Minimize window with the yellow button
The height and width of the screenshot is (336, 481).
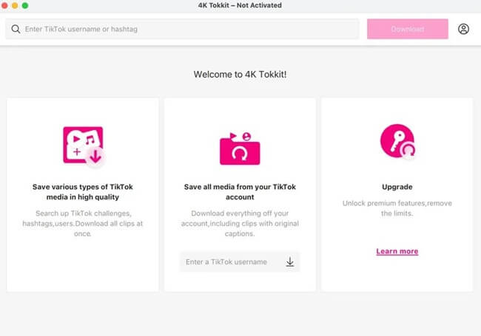[15, 5]
